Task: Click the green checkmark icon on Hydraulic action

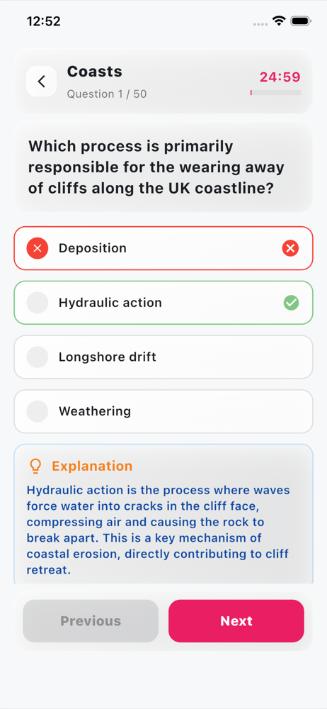Action: (x=292, y=303)
